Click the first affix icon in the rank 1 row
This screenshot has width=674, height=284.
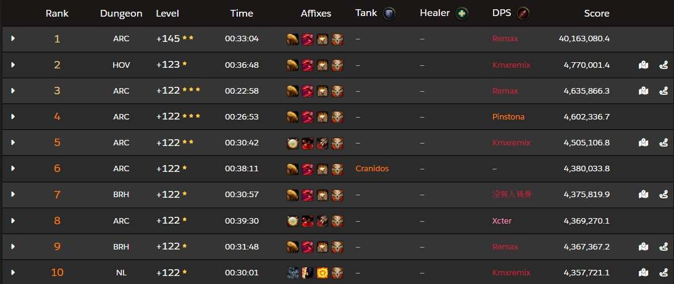(293, 39)
